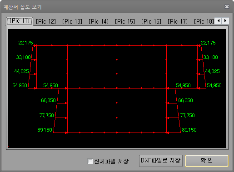This screenshot has height=172, width=234.
Task: Open the [Pic 18] tab
Action: 204,21
